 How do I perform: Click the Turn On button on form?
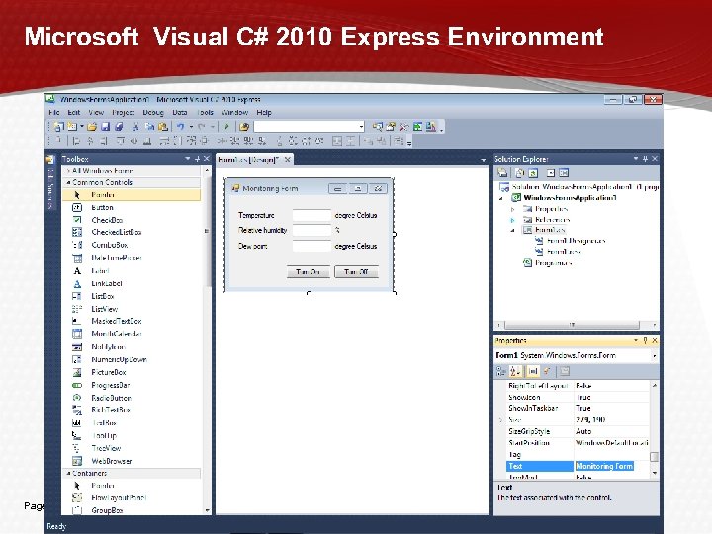[309, 272]
